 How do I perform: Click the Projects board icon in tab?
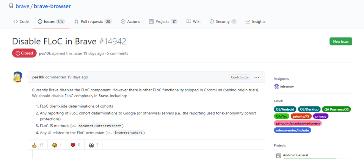pyautogui.click(x=151, y=22)
